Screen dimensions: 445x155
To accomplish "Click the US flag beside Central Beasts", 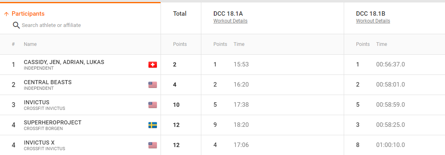I will click(153, 85).
